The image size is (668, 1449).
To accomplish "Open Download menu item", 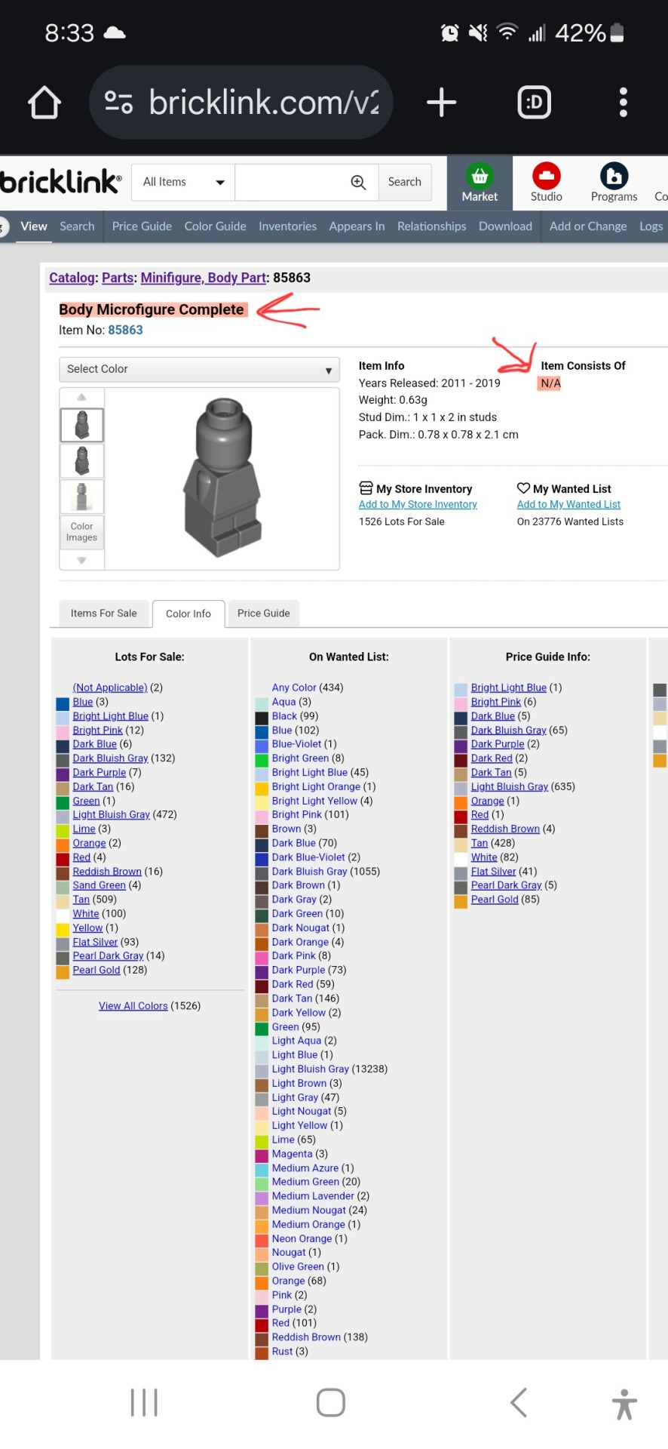I will (x=505, y=226).
